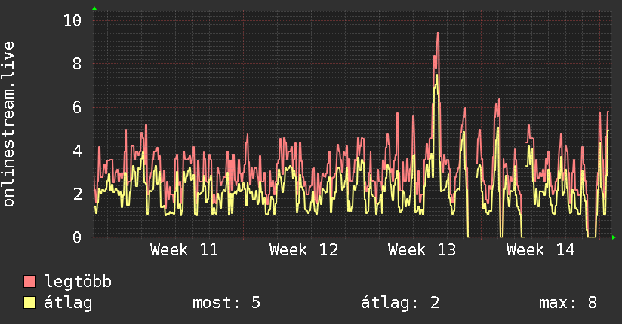This screenshot has width=622, height=324.
Task: Click the Week 11 axis label
Action: [x=184, y=250]
